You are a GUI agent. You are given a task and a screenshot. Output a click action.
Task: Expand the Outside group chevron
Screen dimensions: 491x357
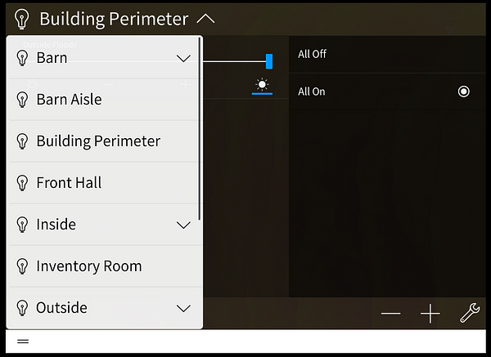(183, 308)
